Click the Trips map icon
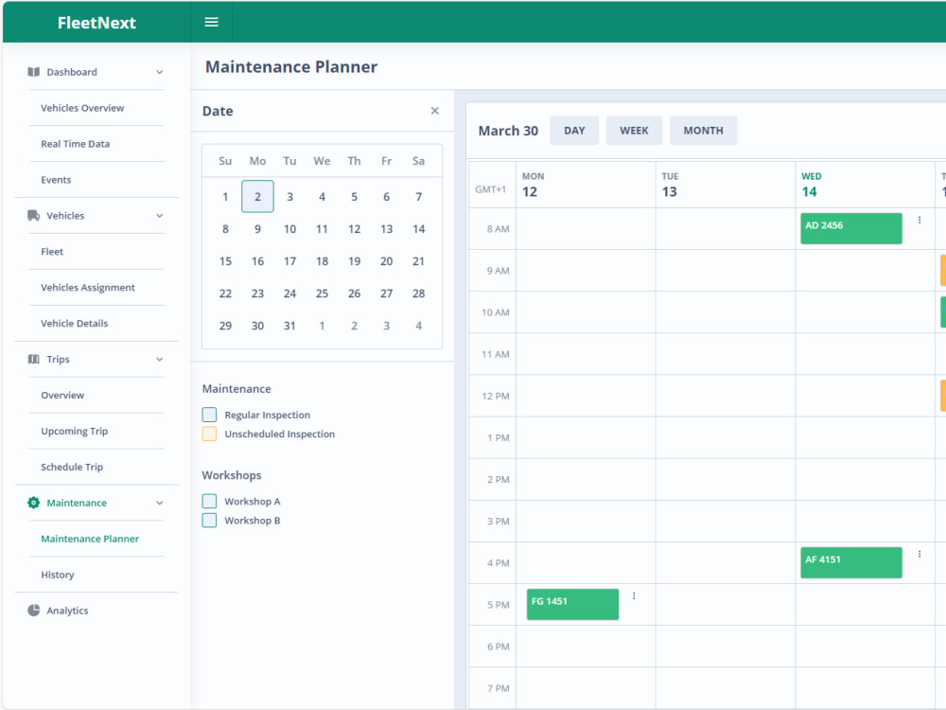Image resolution: width=946 pixels, height=710 pixels. click(x=34, y=359)
